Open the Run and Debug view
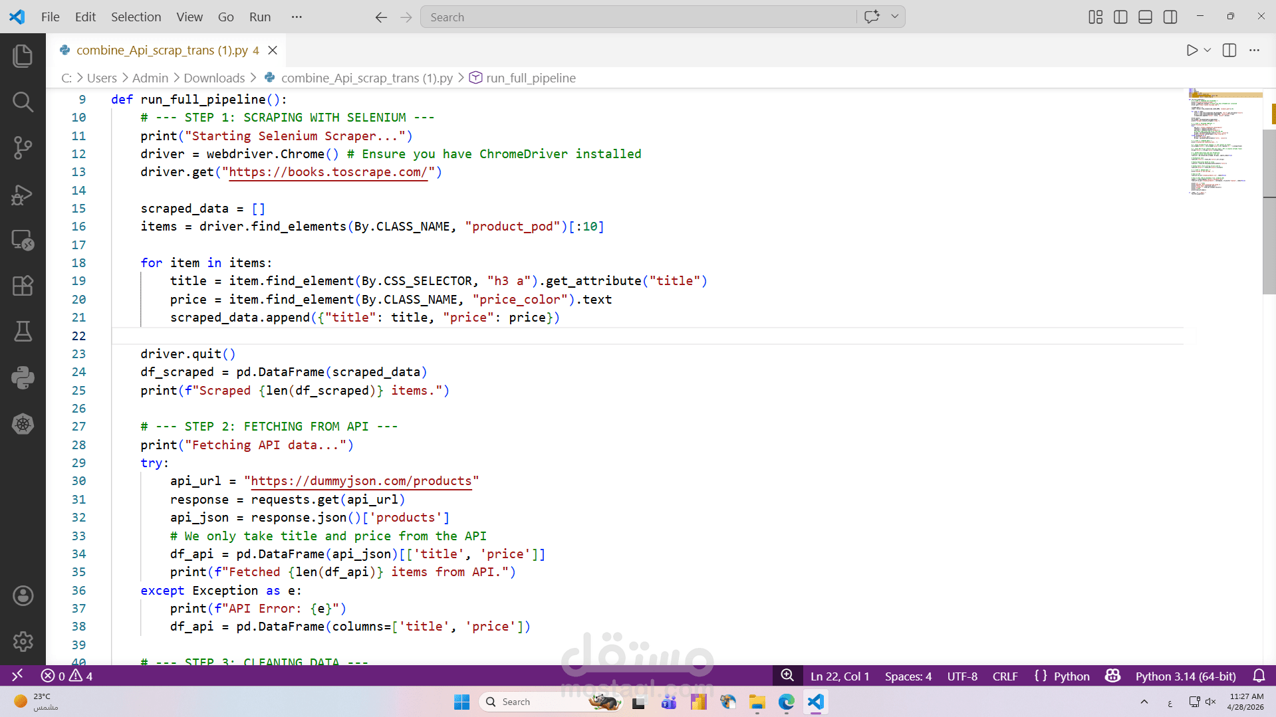Screen dimensions: 1276x717 tap(23, 194)
